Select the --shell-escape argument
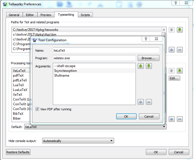Image resolution: width=194 pixels, height=160 pixels. click(94, 66)
